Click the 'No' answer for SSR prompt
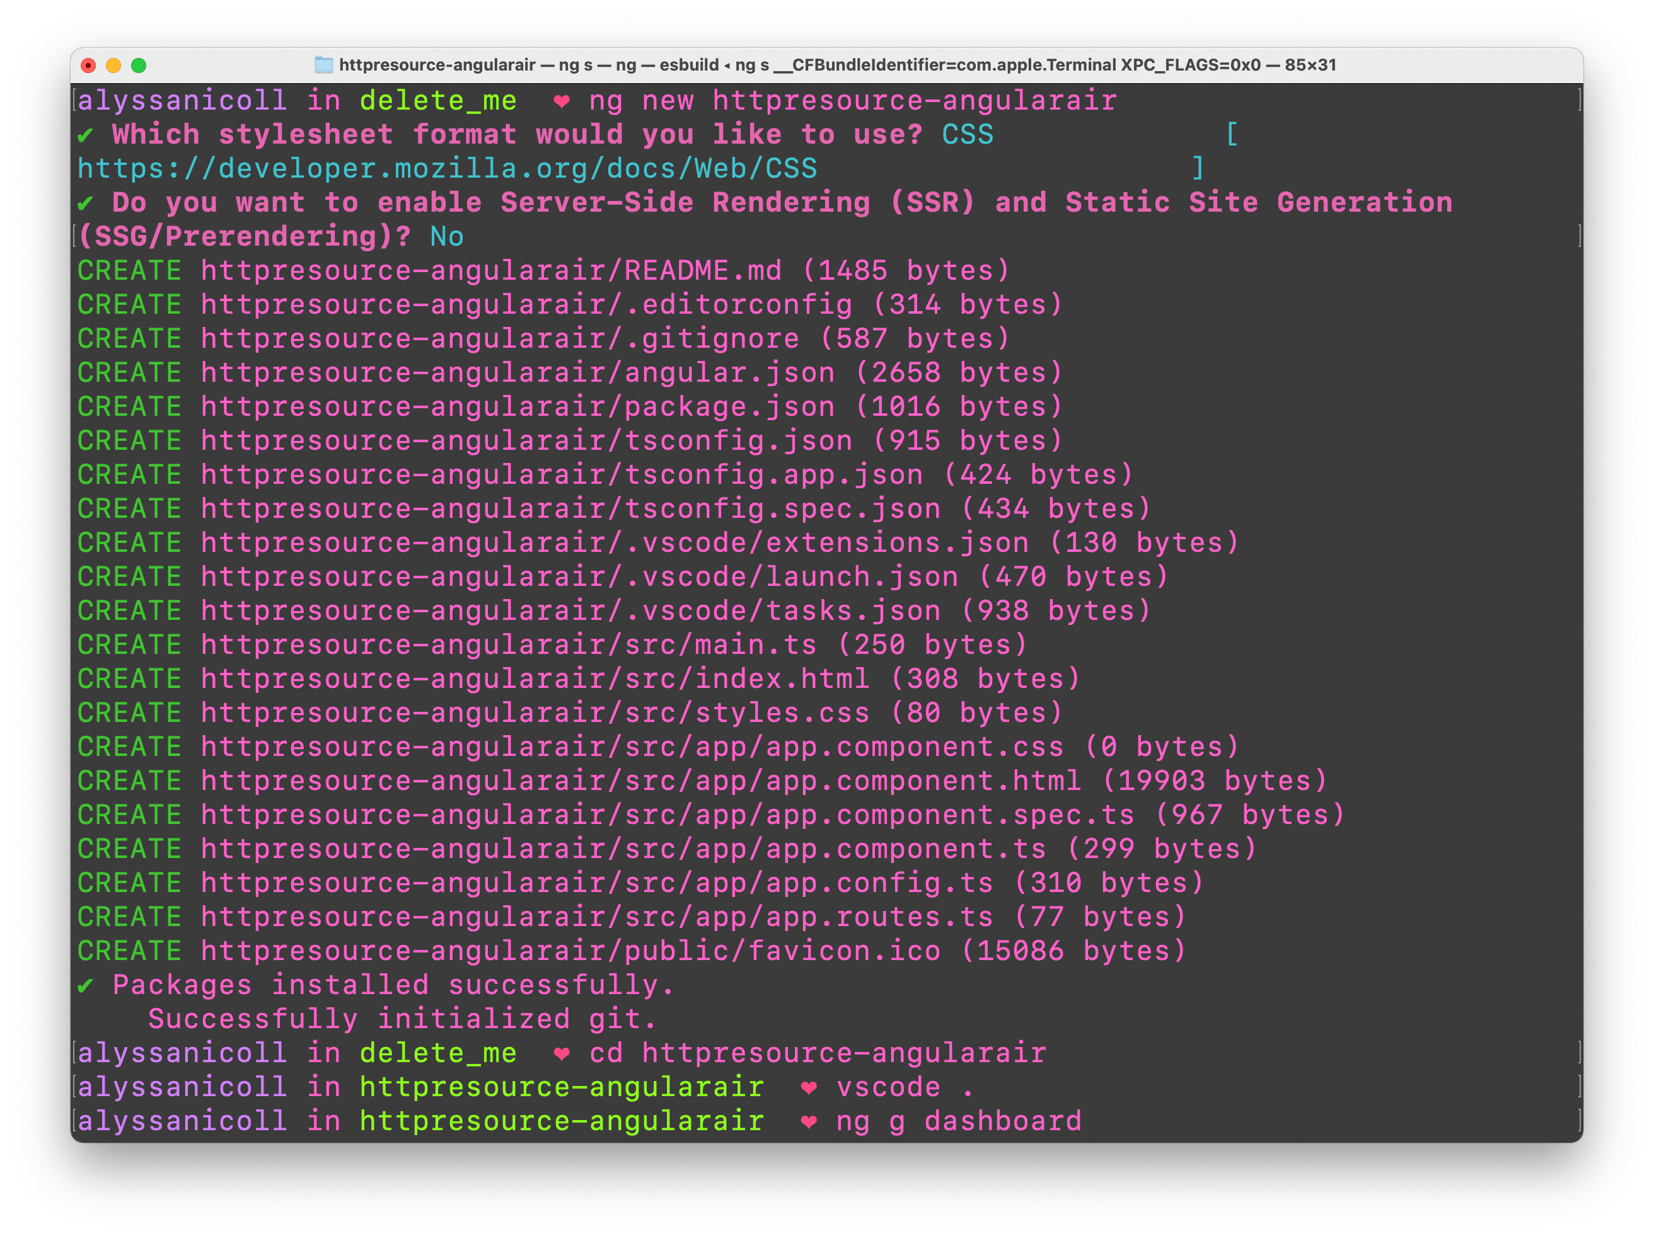 click(446, 236)
